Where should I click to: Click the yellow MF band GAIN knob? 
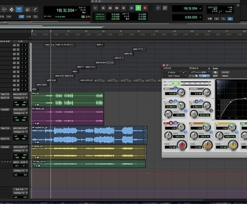point(233,145)
